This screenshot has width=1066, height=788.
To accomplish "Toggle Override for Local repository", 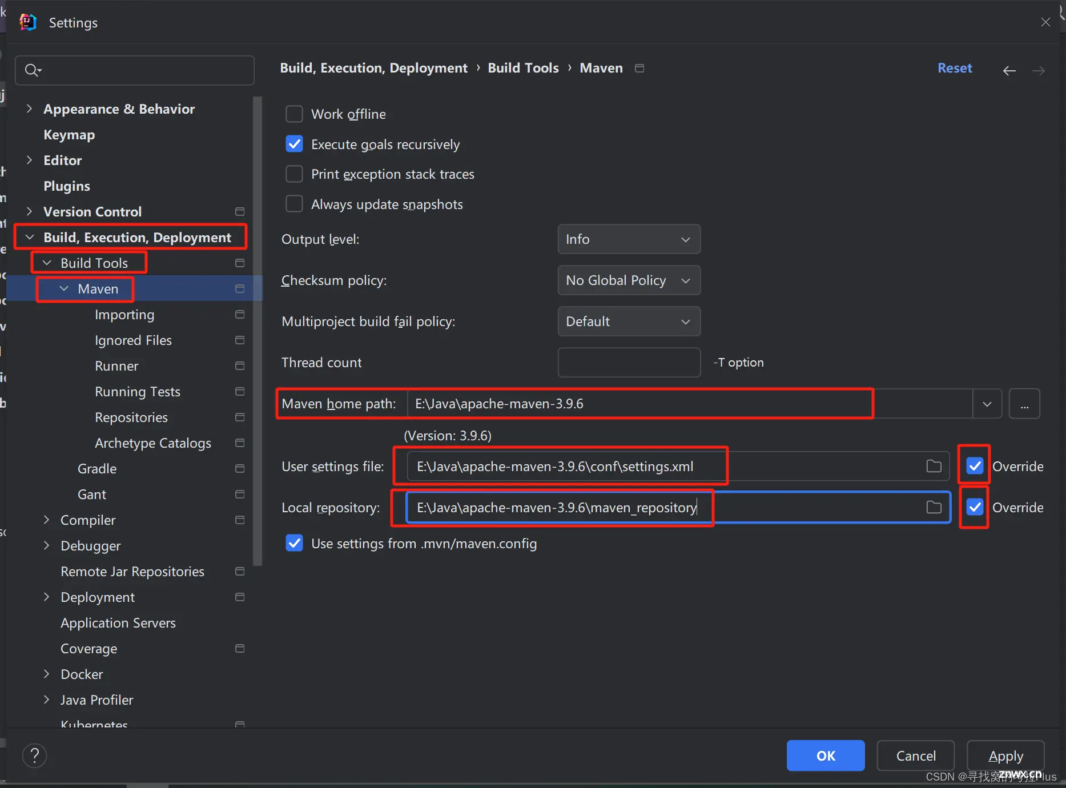I will 975,507.
